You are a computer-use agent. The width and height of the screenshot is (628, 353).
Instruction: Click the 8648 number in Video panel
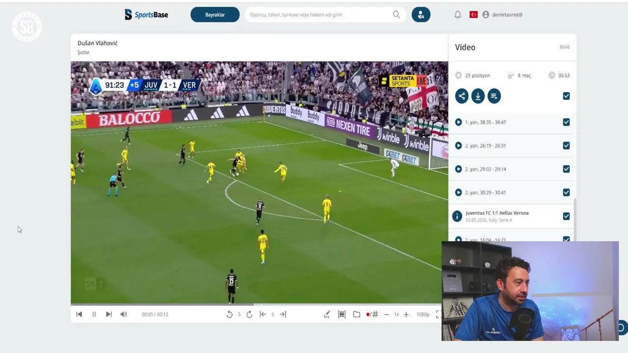(x=565, y=47)
